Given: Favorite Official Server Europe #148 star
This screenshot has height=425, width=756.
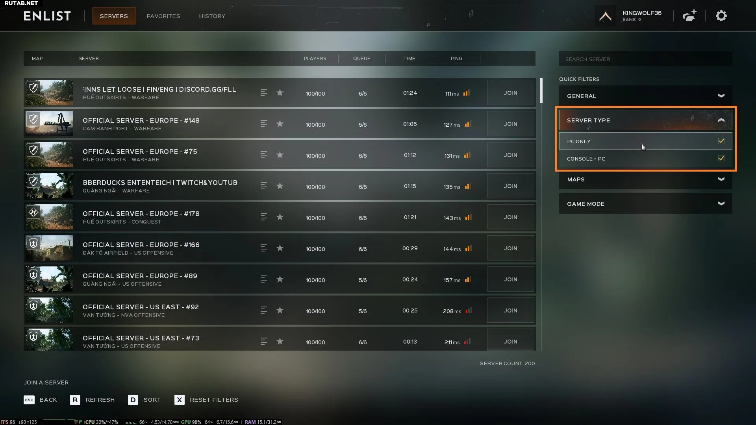Looking at the screenshot, I should pyautogui.click(x=280, y=124).
